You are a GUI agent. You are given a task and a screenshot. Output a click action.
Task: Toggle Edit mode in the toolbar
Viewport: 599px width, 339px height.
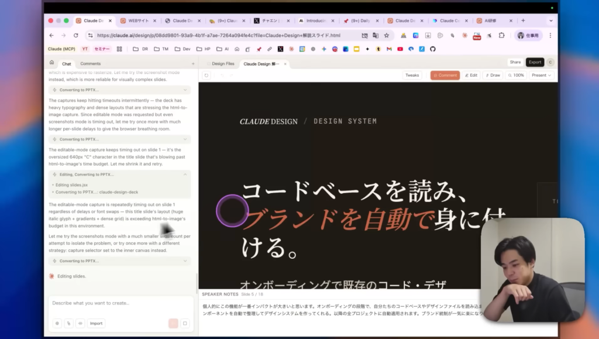click(471, 76)
